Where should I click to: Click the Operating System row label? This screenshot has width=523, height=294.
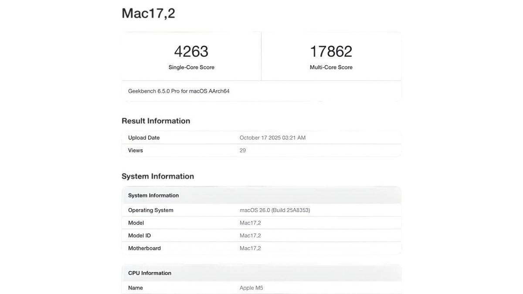151,210
